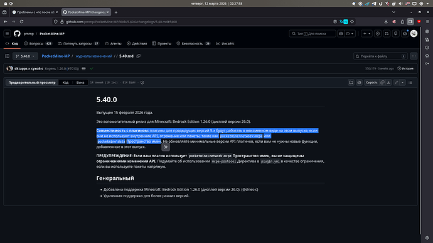This screenshot has width=433, height=243.
Task: Open pull requests icon in GitHub header
Action: coord(387,34)
